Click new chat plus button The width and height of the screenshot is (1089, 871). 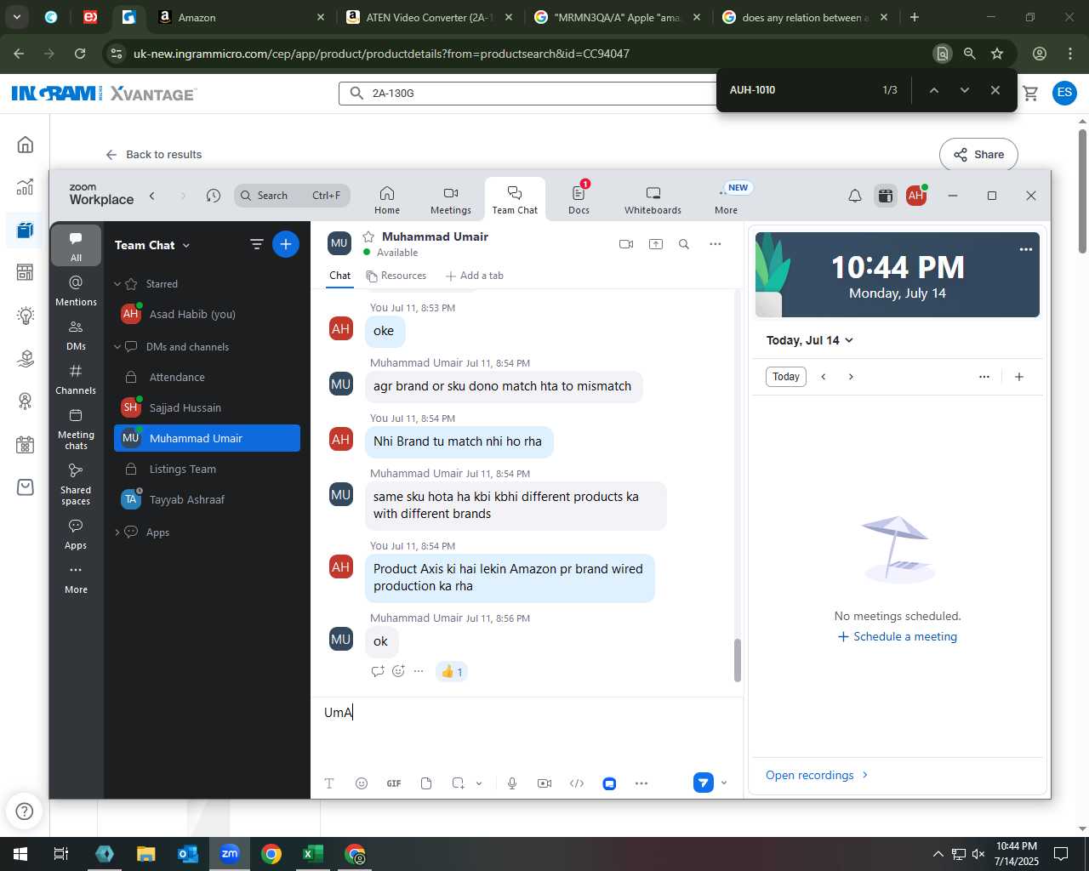286,245
